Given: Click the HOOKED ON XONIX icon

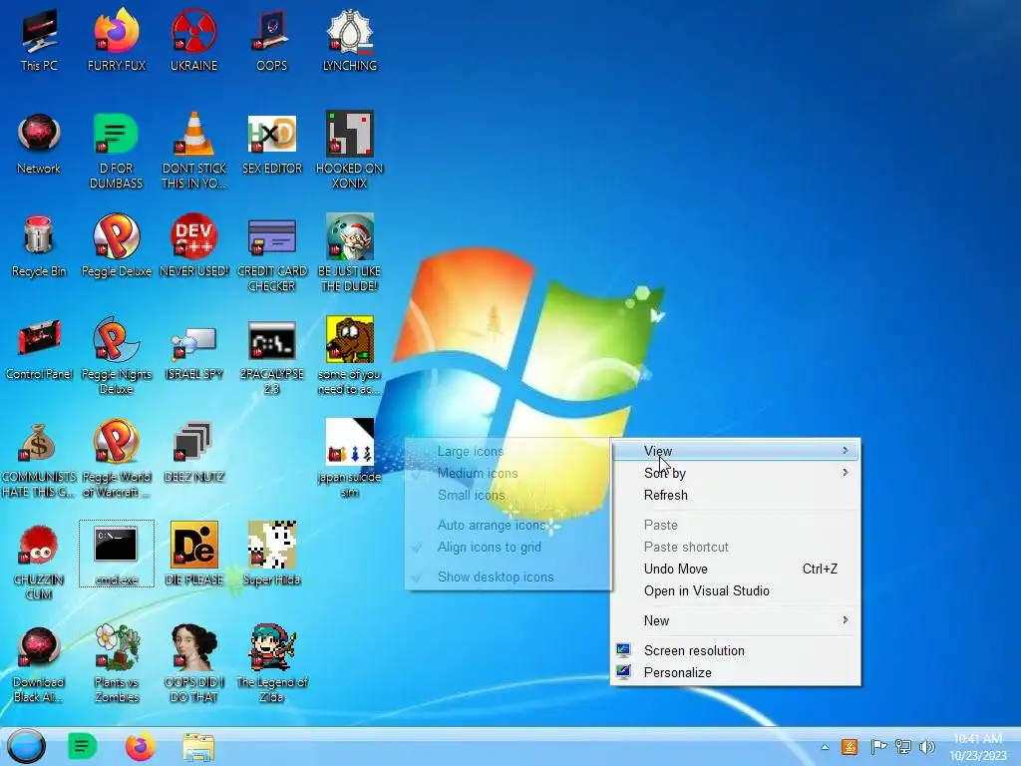Looking at the screenshot, I should pyautogui.click(x=350, y=150).
